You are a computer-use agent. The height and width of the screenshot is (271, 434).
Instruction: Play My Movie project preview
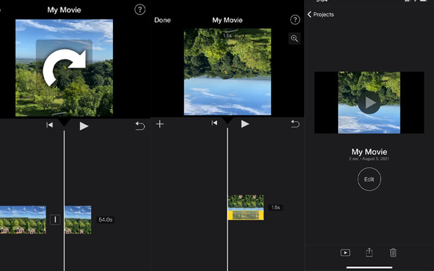click(369, 102)
